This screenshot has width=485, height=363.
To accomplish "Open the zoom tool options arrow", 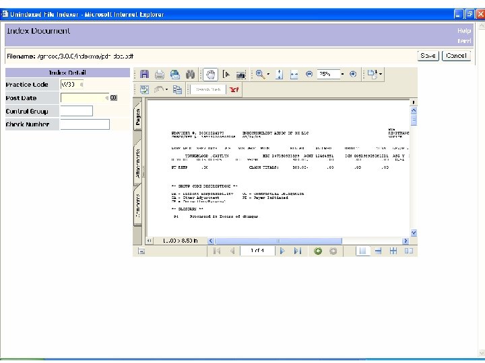I will (268, 74).
